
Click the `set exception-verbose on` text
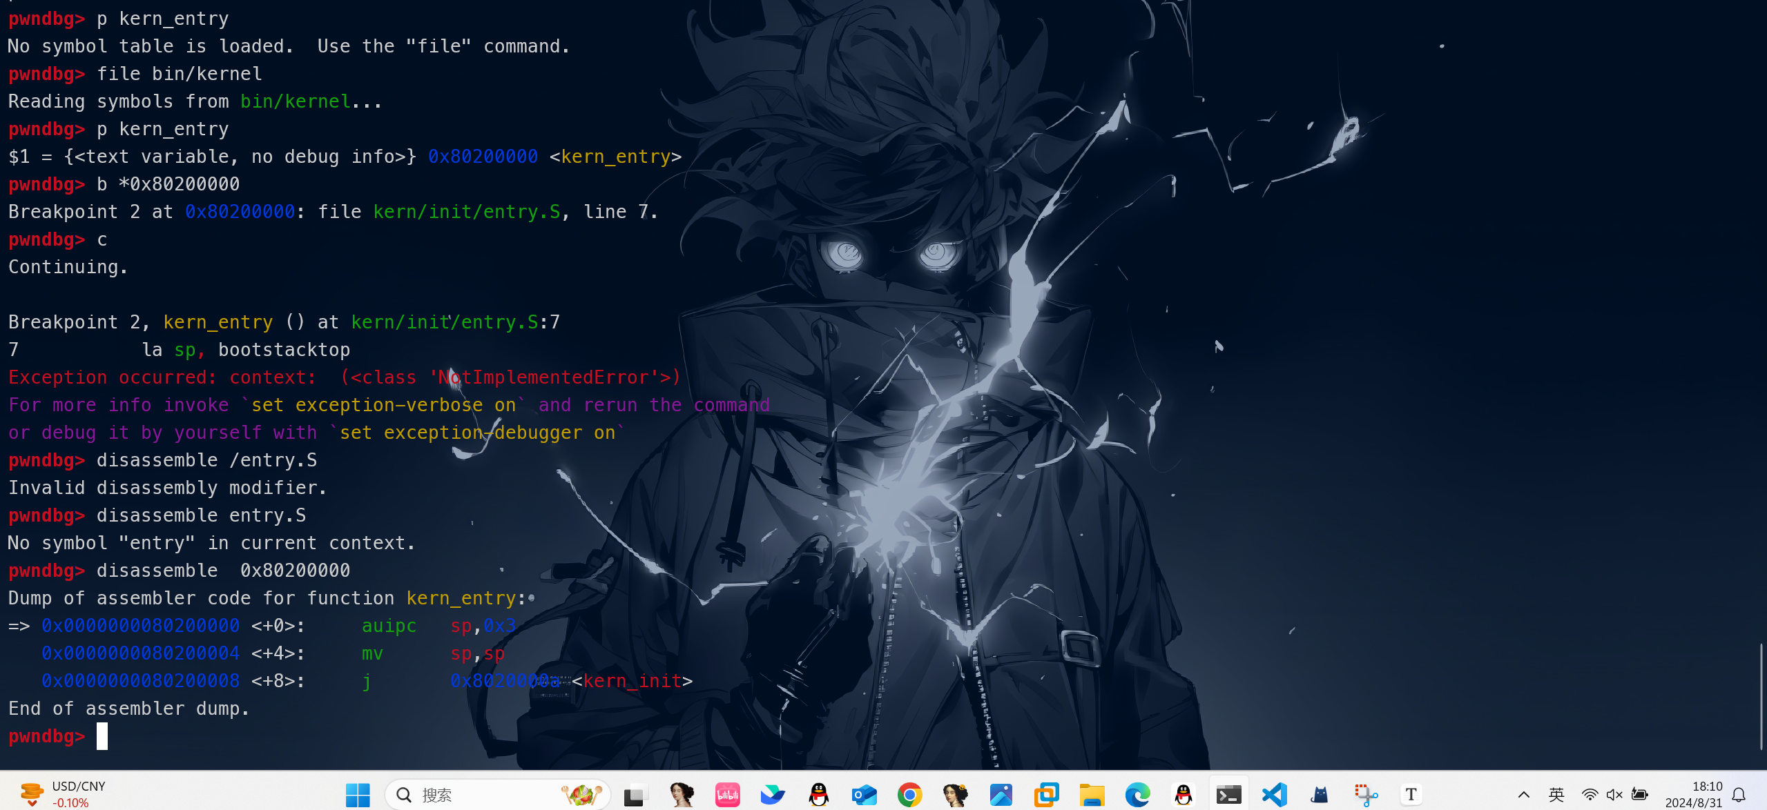tap(383, 405)
